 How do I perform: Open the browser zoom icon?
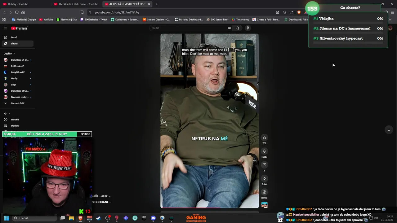click(x=284, y=12)
